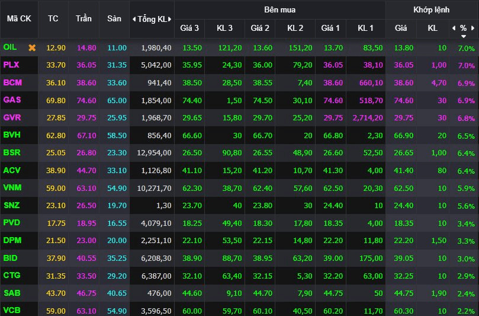
Task: Click PLX matched price 36.05
Action: click(404, 65)
